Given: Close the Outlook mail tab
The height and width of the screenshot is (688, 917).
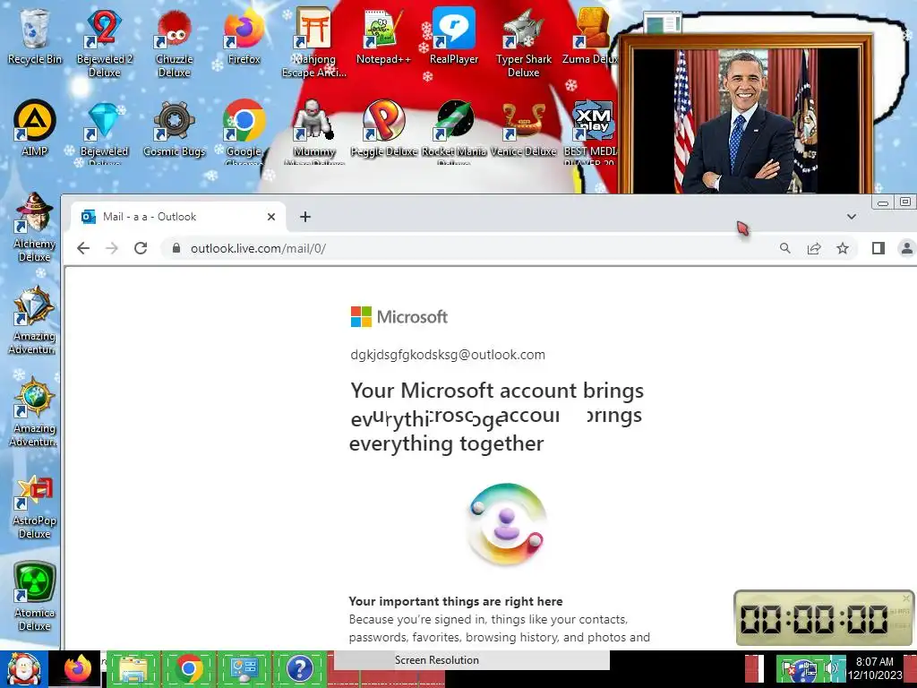Looking at the screenshot, I should tap(271, 217).
